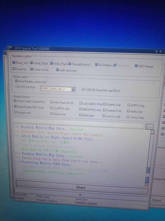Image resolution: width=165 pixels, height=221 pixels.
Task: Toggle Read Mobile system info
Action: [16, 81]
